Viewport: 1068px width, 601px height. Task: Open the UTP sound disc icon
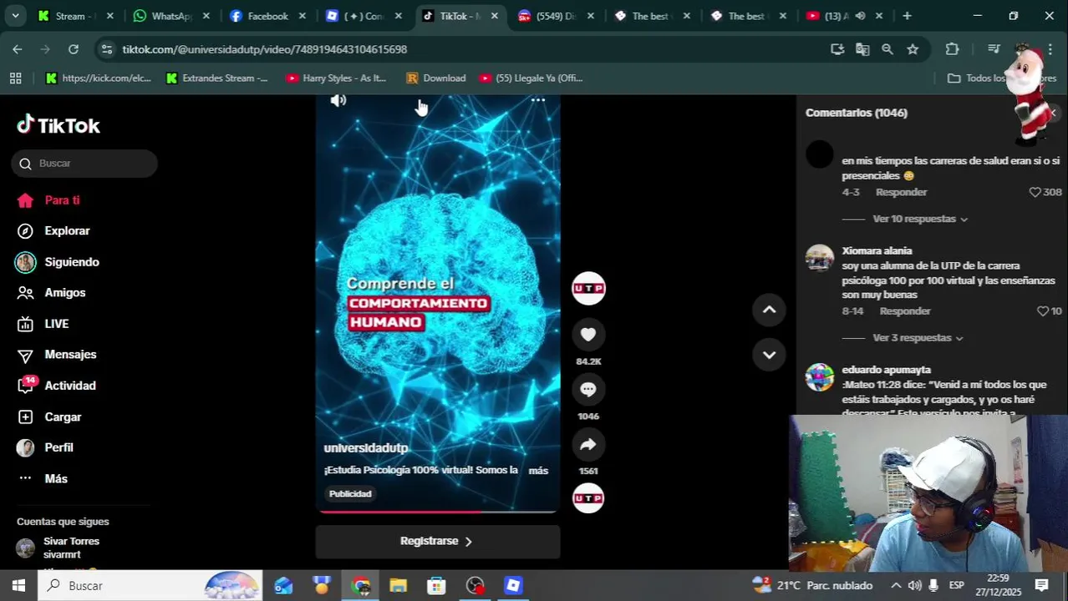(x=588, y=498)
